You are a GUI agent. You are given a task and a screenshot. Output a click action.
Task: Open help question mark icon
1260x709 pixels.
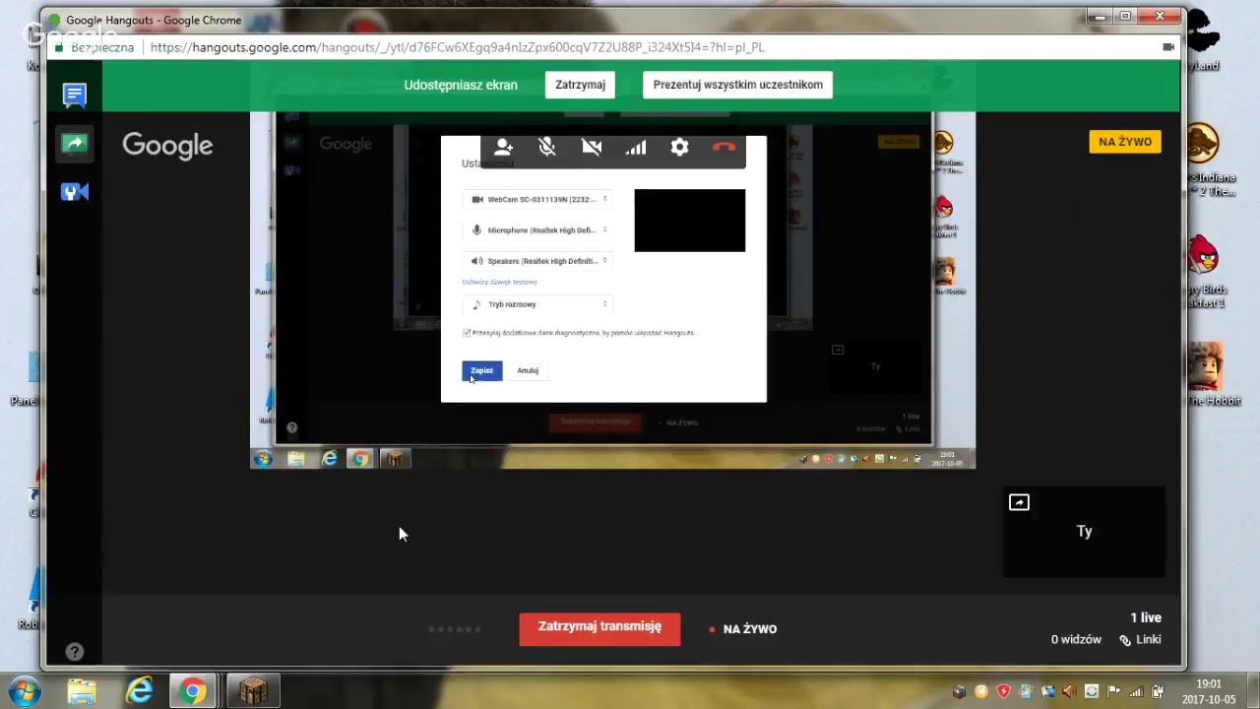pos(75,651)
